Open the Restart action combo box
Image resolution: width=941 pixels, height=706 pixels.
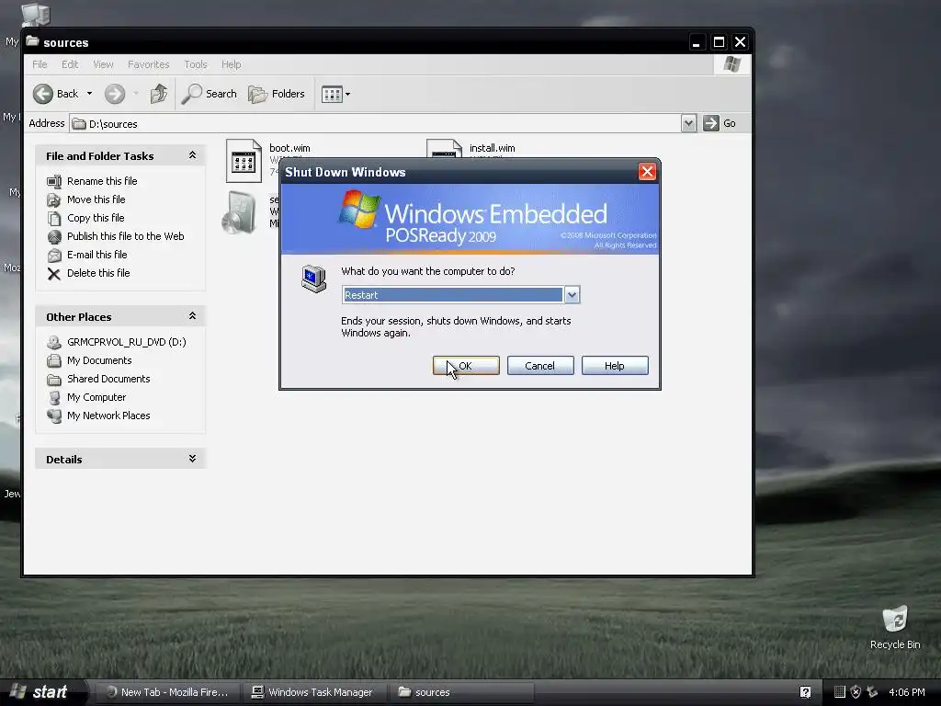coord(460,295)
